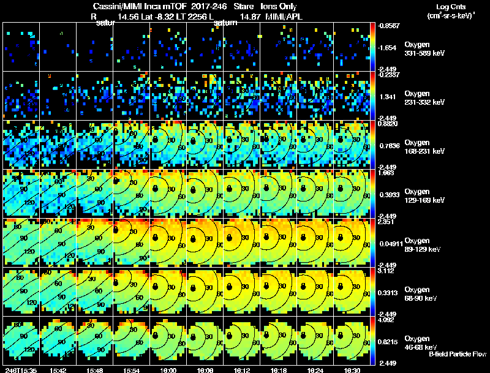The width and height of the screenshot is (490, 373).
Task: Select the Oxygen 129-169 keV label
Action: [424, 196]
